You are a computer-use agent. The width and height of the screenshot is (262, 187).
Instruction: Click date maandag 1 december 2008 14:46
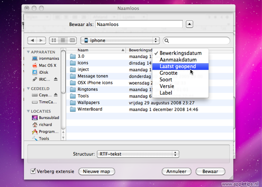(x=163, y=109)
